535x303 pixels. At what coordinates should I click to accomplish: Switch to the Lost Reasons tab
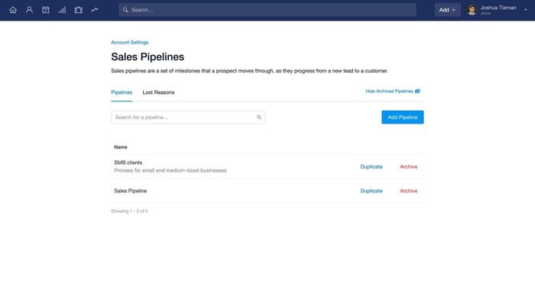[158, 92]
